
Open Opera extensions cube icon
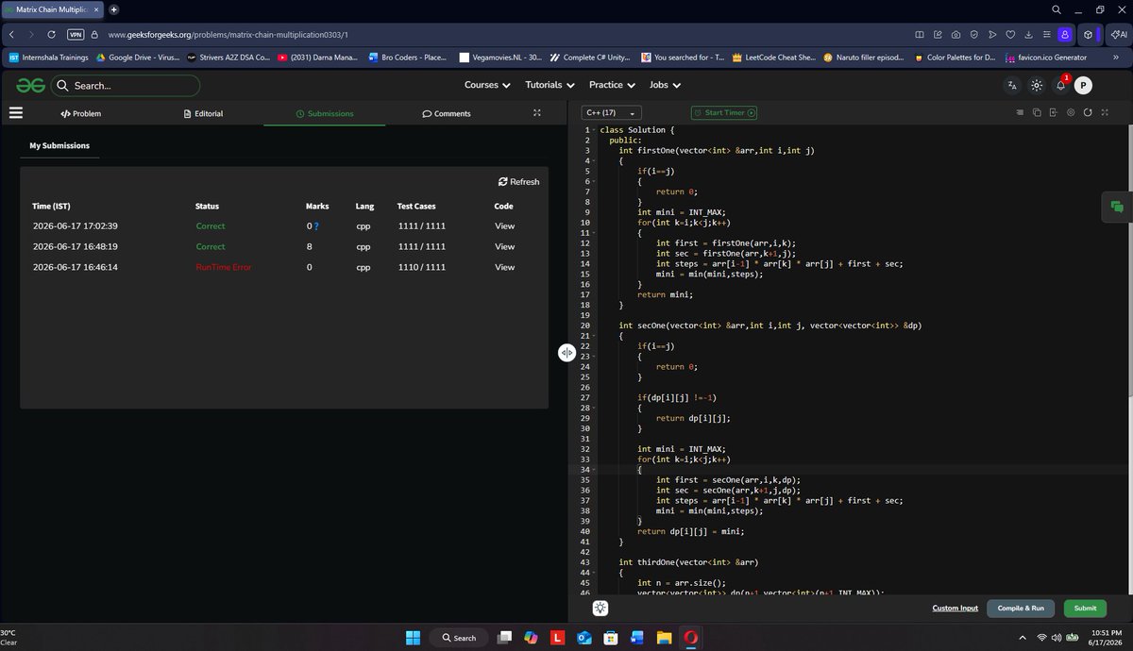[1088, 34]
